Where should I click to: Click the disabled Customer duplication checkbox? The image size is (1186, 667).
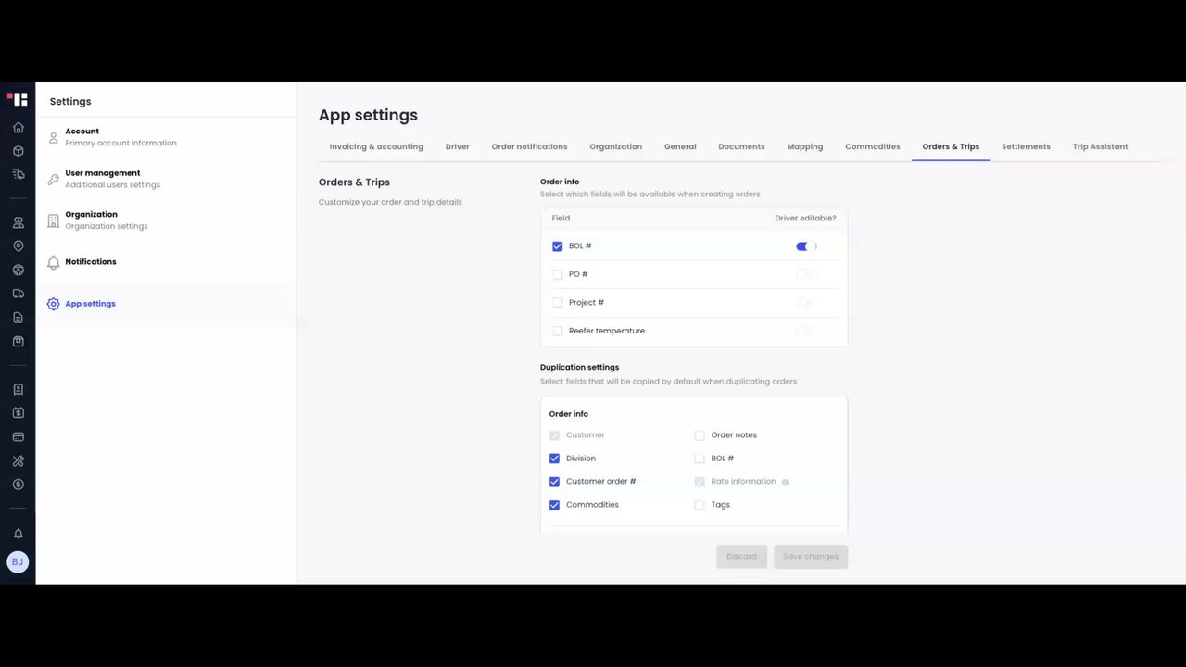click(x=554, y=435)
